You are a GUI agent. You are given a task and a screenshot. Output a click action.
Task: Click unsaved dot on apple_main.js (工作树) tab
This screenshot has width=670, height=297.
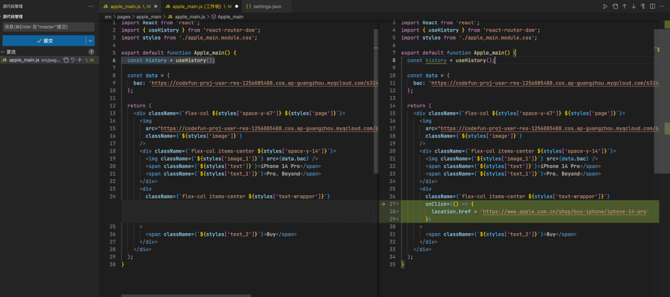pos(236,6)
